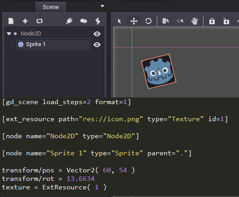
Task: Select the Pan Mode hand tool
Action: tap(195, 21)
